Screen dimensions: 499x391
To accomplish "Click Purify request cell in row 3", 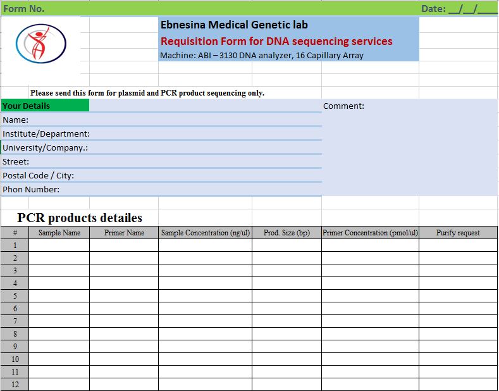I will click(x=458, y=271).
